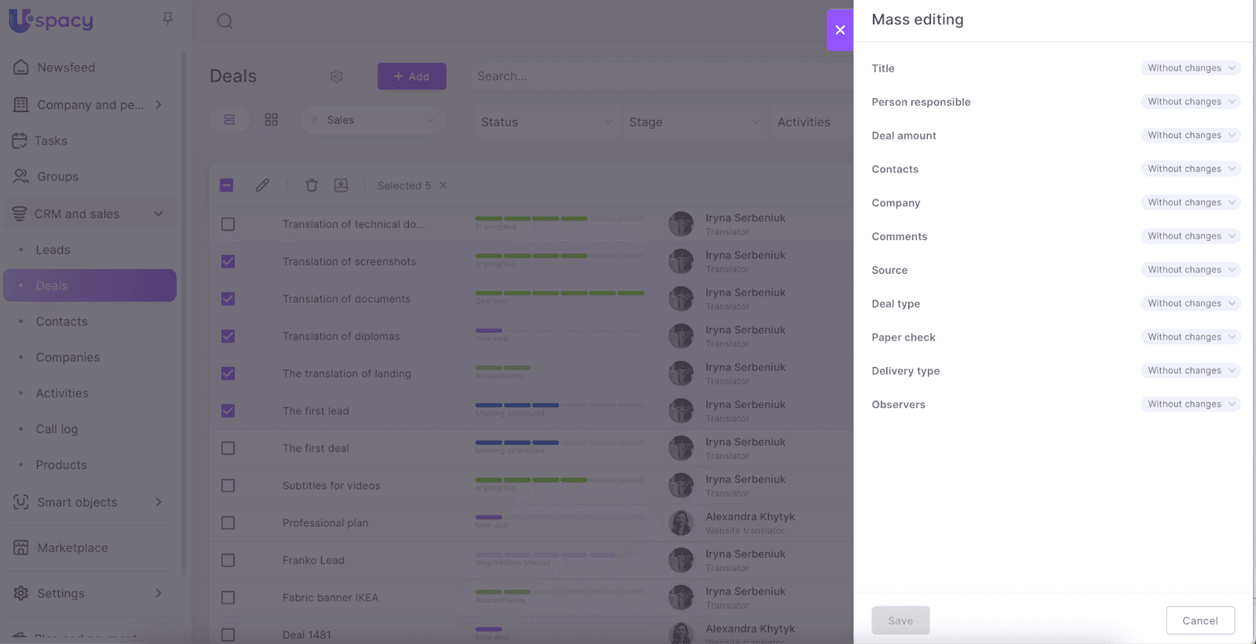Image resolution: width=1256 pixels, height=644 pixels.
Task: Open the Deal type changes dropdown
Action: click(x=1190, y=304)
